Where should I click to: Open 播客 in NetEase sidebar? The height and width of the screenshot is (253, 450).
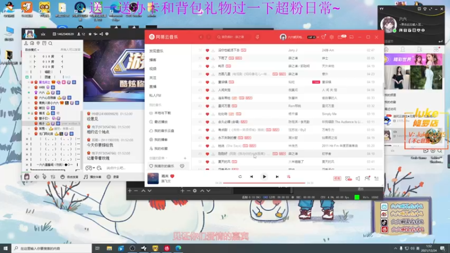click(x=152, y=60)
